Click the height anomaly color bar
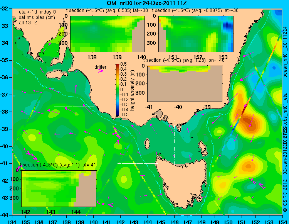The image size is (289, 224). point(118,90)
